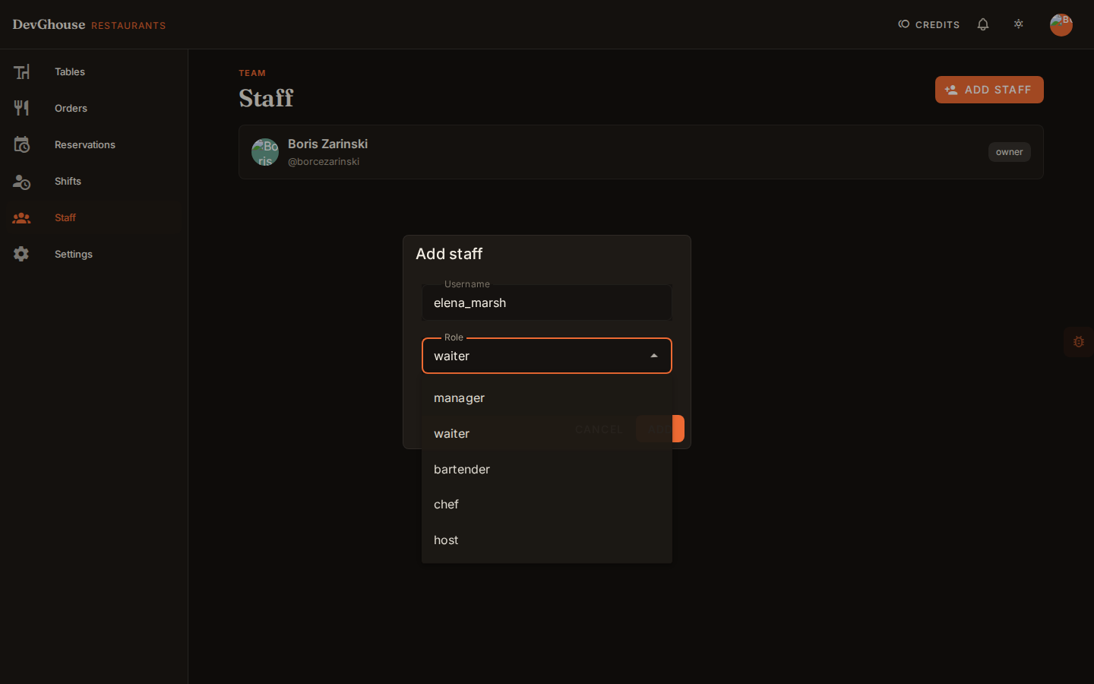Click the Add staff dialog title
Image resolution: width=1094 pixels, height=684 pixels.
point(449,254)
